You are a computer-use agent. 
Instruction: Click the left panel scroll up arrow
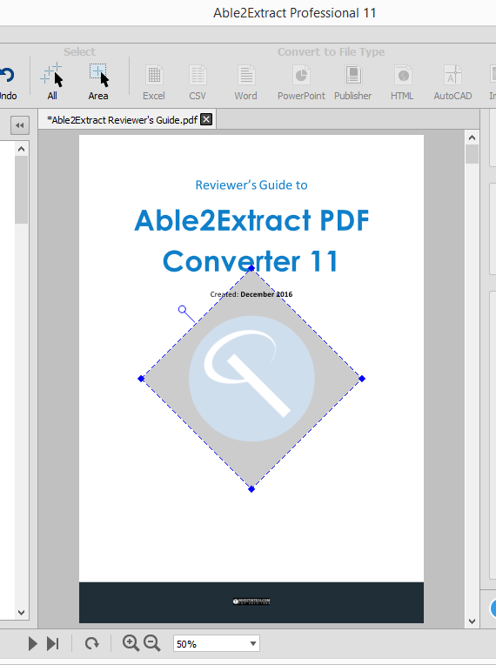pos(21,149)
